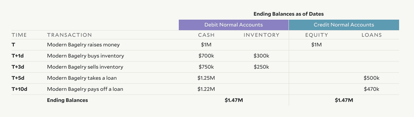Select the INVENTORY column header
Viewport: 414px width, 117px height.
point(261,35)
